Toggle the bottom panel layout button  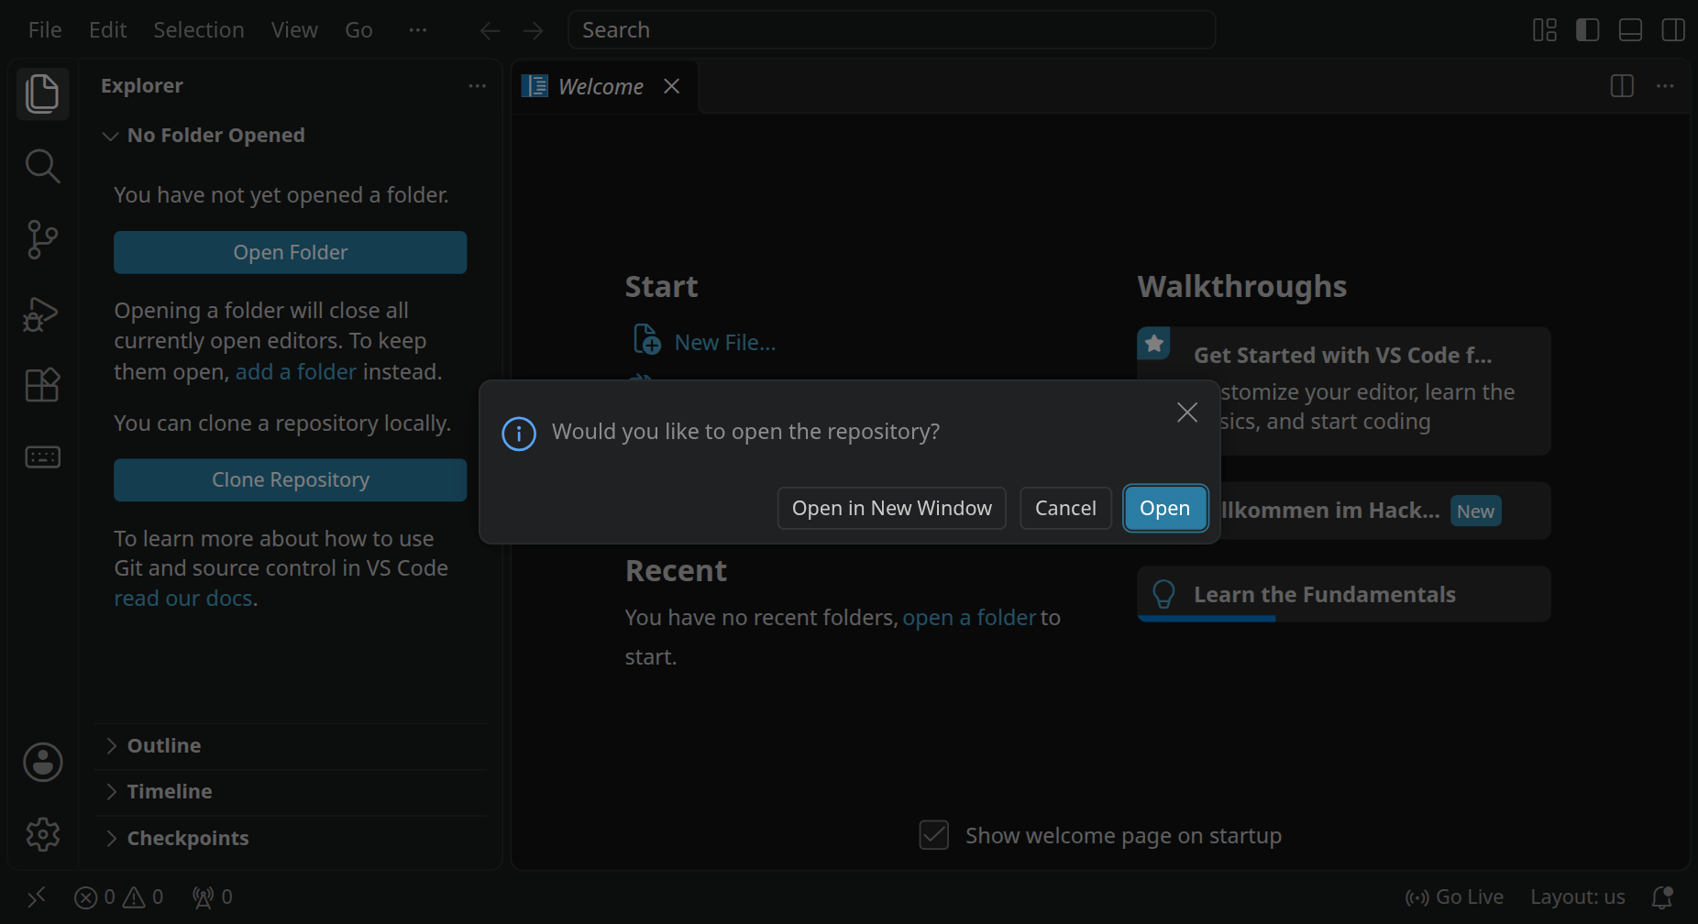pos(1630,30)
